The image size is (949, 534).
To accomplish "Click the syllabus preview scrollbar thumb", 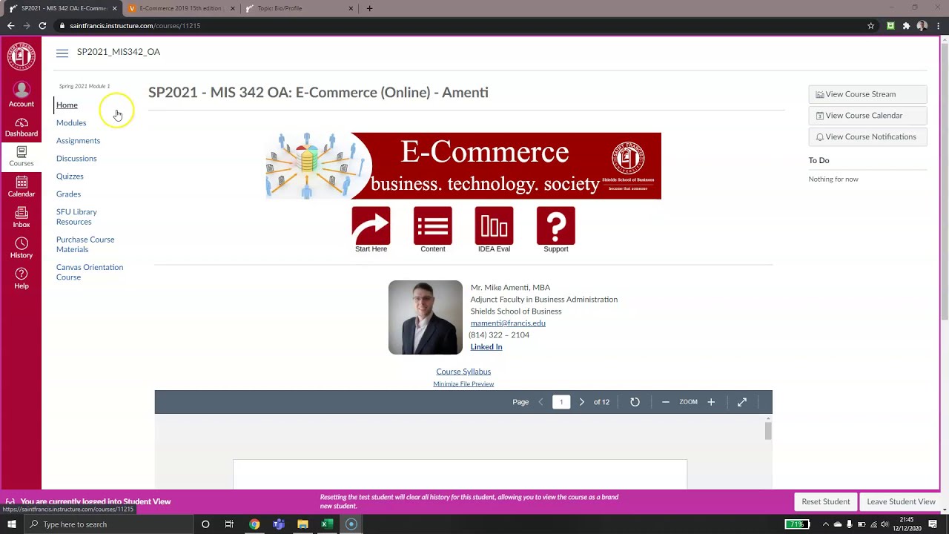I will pyautogui.click(x=768, y=430).
